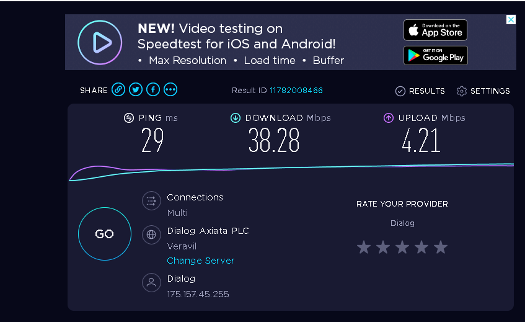Share the result on Twitter
525x322 pixels.
pyautogui.click(x=136, y=89)
